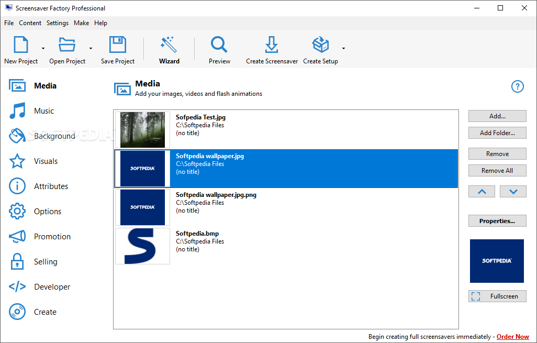Select the Sofpedia Test.jpg forest thumbnail
Image resolution: width=537 pixels, height=343 pixels.
tap(142, 130)
